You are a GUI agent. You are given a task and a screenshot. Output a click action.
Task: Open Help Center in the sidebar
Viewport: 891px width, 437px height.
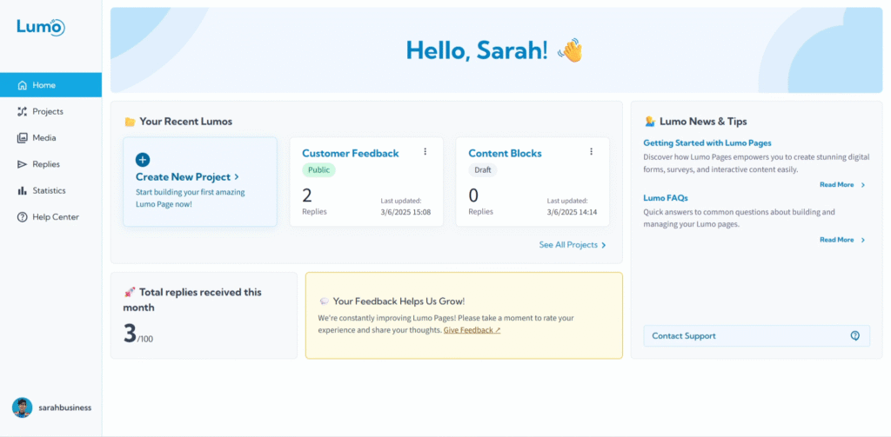pos(51,217)
